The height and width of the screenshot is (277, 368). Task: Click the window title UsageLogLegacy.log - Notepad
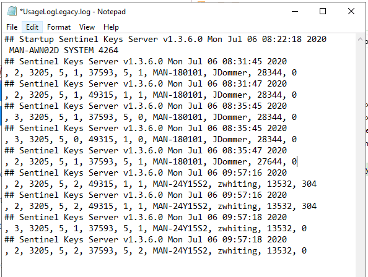pos(72,12)
